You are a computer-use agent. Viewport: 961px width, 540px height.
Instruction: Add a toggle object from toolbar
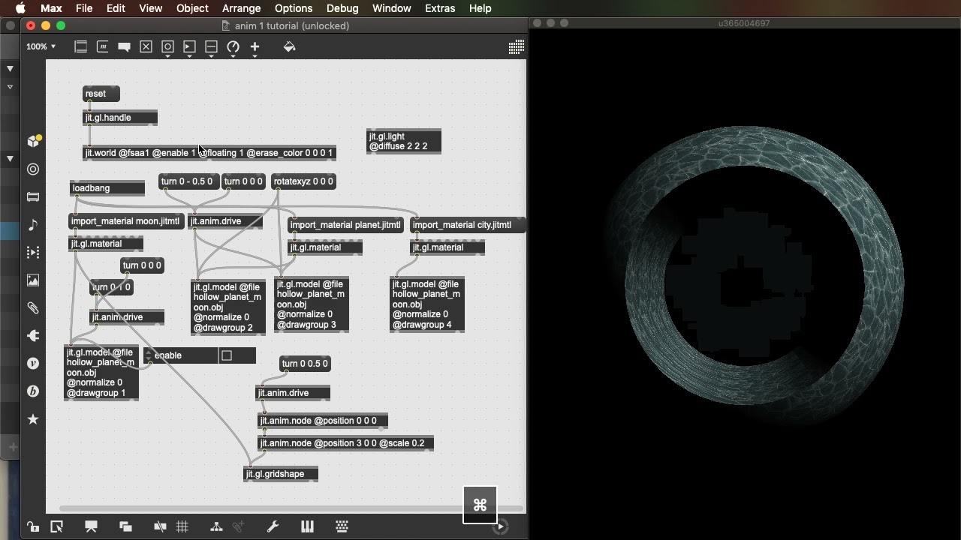coord(146,47)
